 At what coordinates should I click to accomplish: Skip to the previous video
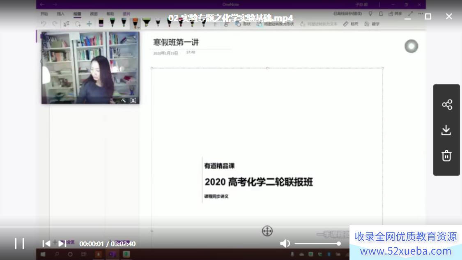[x=46, y=244]
